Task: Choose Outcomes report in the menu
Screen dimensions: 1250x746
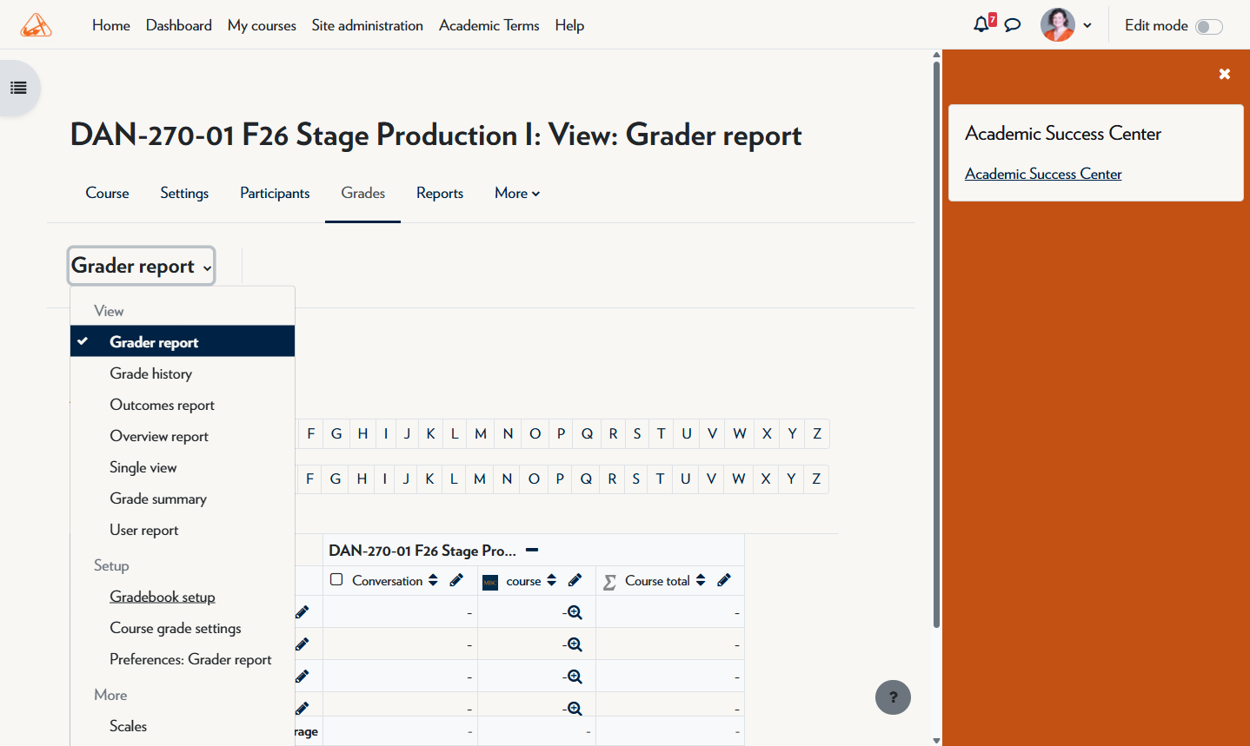Action: click(183, 405)
